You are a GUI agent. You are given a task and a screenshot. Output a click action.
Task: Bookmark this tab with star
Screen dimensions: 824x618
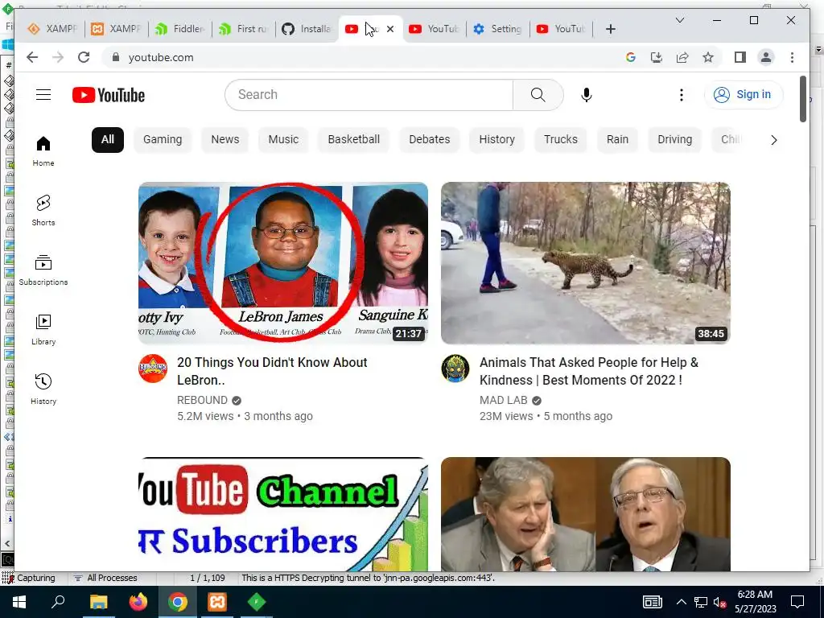tap(708, 57)
